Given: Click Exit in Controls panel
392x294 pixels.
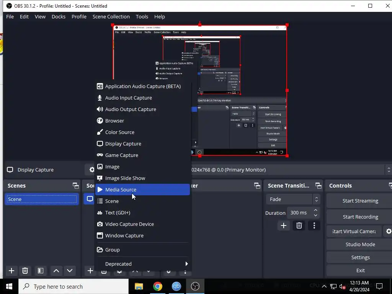Looking at the screenshot, I should pyautogui.click(x=360, y=270).
